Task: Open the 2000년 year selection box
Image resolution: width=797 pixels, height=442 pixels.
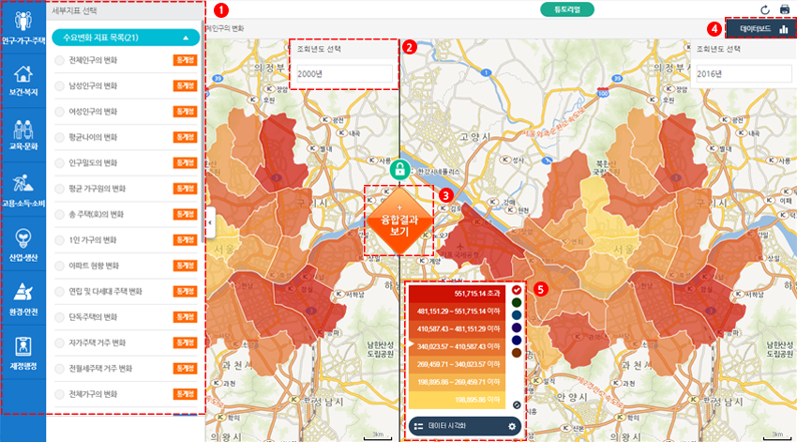Action: coord(342,73)
